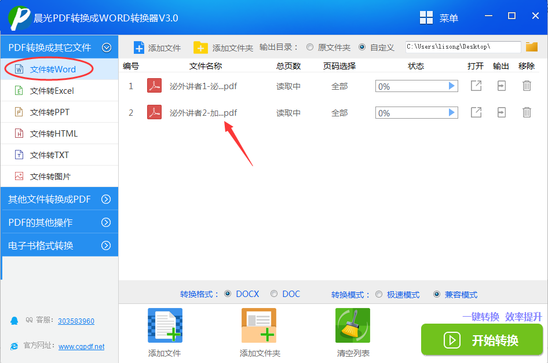Start converting file 1 with play arrow
The width and height of the screenshot is (548, 363).
[x=451, y=86]
